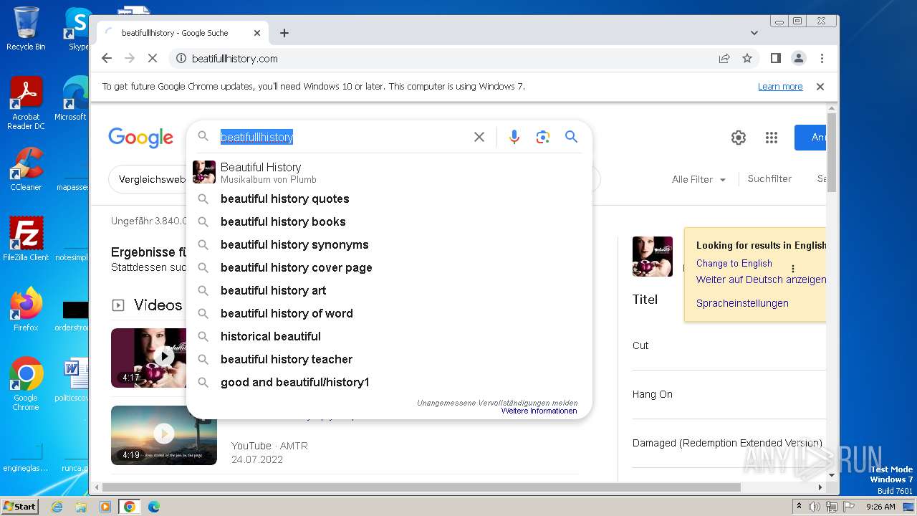Image resolution: width=917 pixels, height=516 pixels.
Task: Clear the search box text
Action: click(x=479, y=137)
